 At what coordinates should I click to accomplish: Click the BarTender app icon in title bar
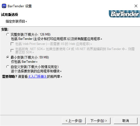[4, 6]
